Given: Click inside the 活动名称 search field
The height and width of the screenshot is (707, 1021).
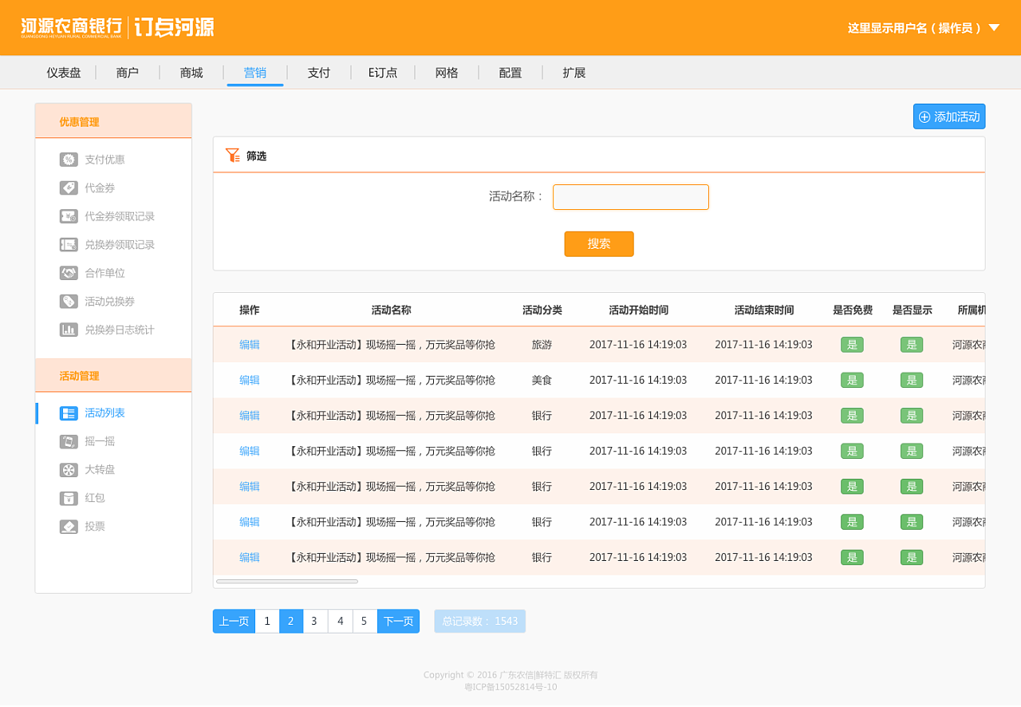Looking at the screenshot, I should (630, 197).
